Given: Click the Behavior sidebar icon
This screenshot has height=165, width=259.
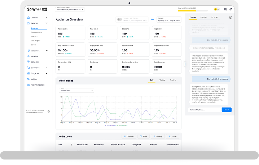Looking at the screenshot, I should point(28,56).
